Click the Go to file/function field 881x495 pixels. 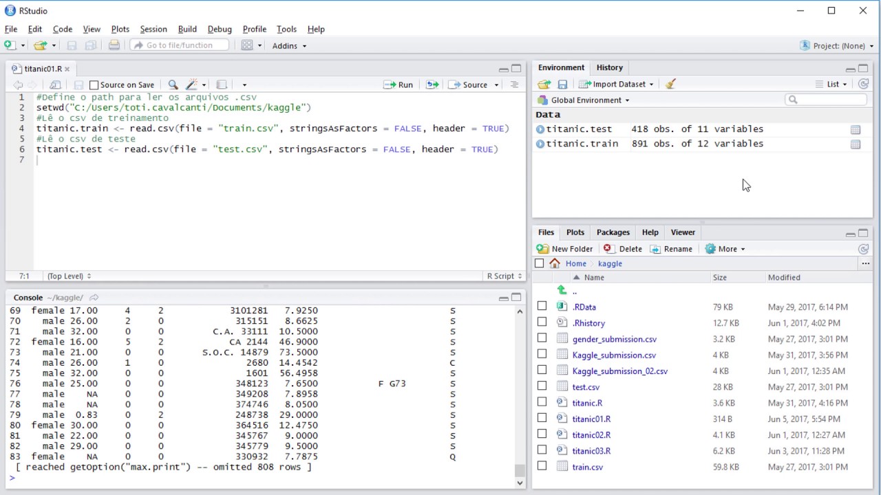click(180, 45)
